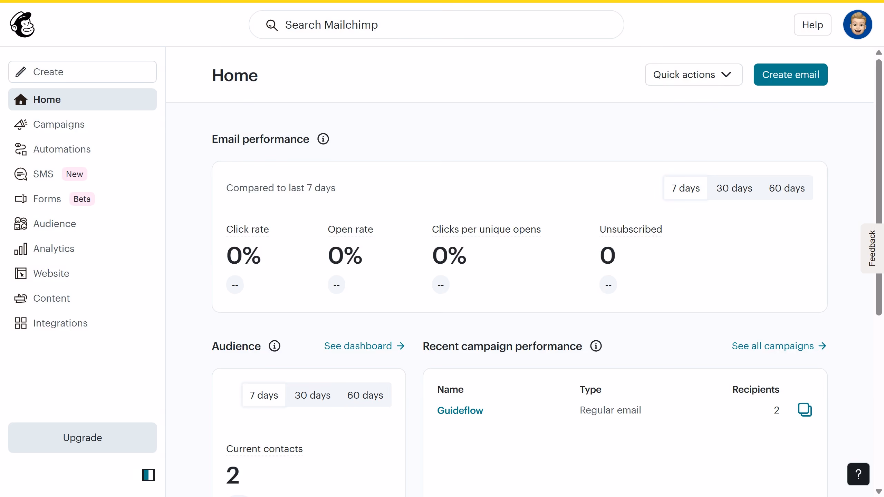884x497 pixels.
Task: Click the Clicks per unique opens label
Action: coord(486,229)
